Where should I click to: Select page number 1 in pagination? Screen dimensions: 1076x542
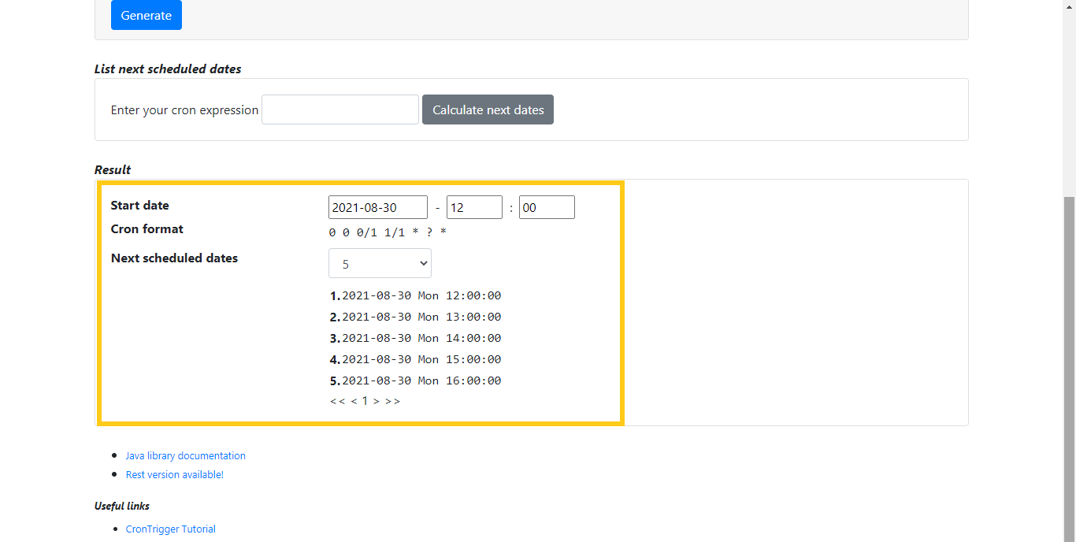tap(365, 401)
